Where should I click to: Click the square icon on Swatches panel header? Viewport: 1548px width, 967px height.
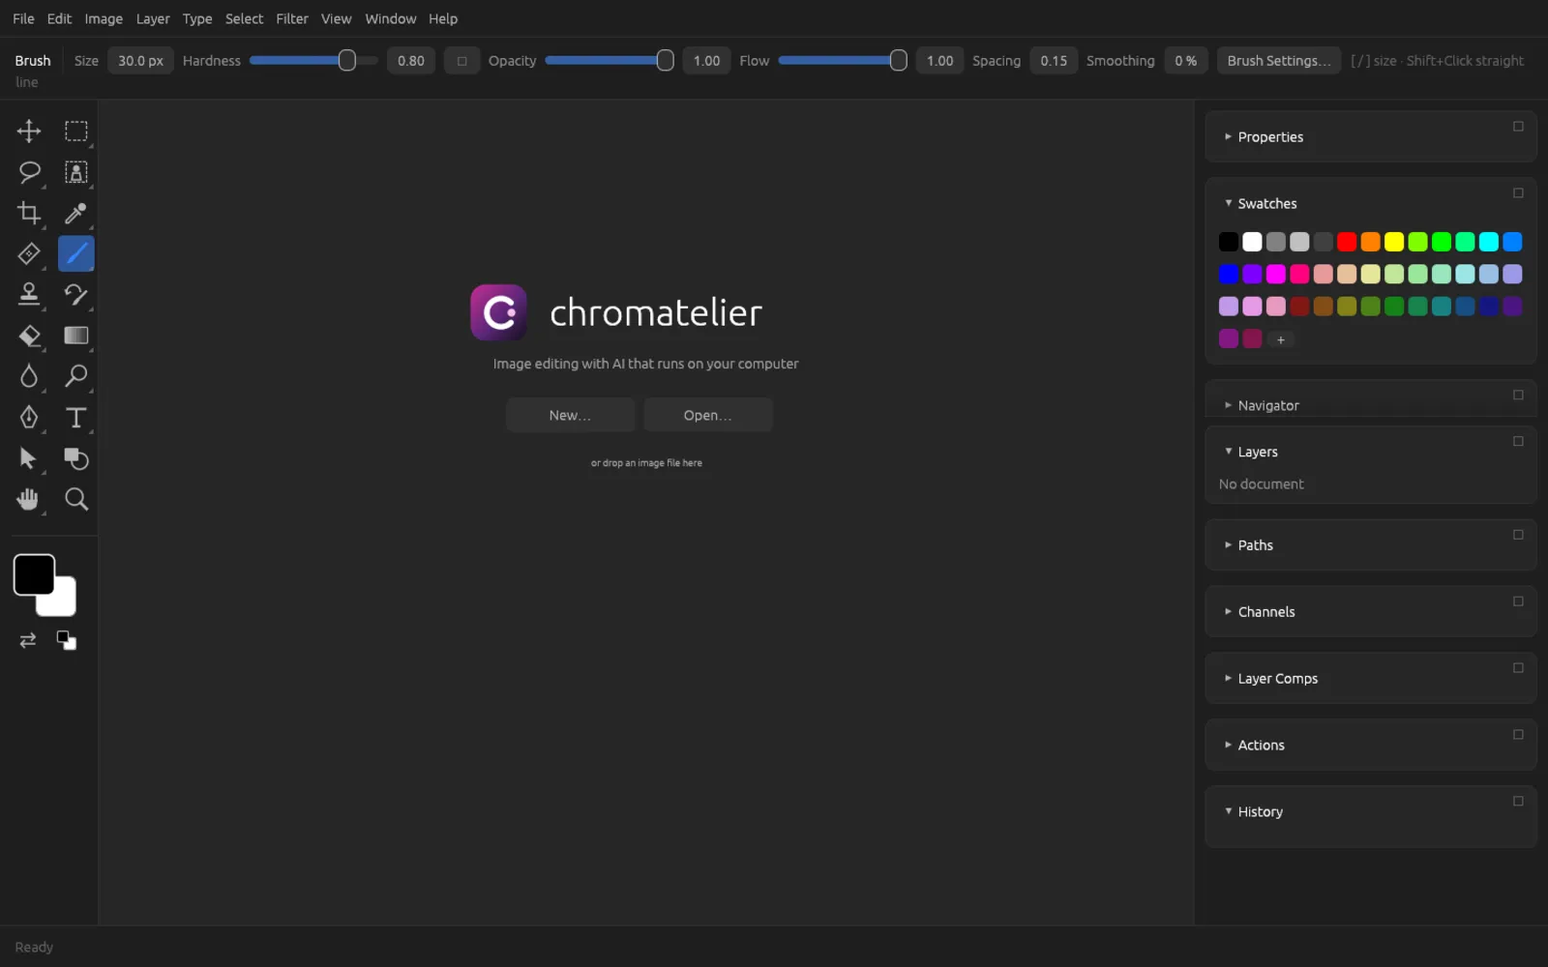(1518, 193)
